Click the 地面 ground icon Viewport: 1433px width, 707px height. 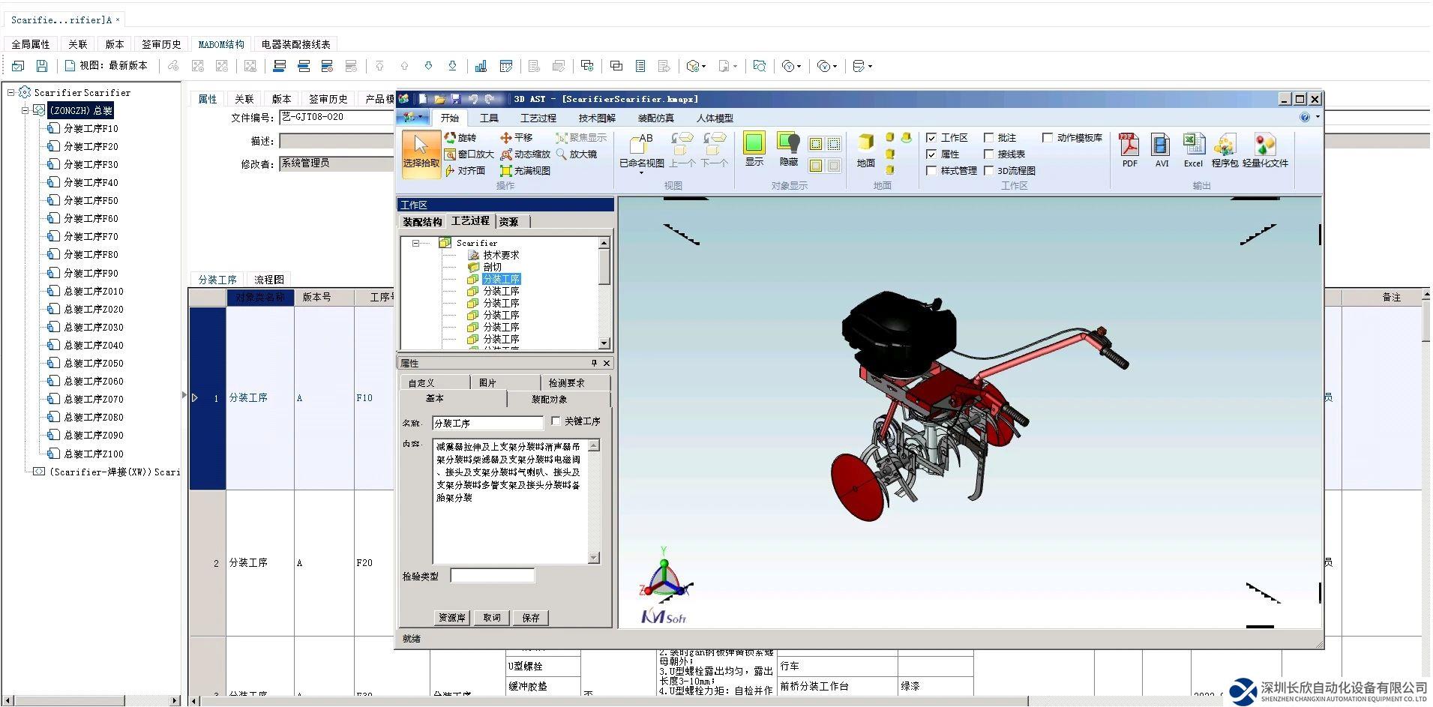(865, 150)
